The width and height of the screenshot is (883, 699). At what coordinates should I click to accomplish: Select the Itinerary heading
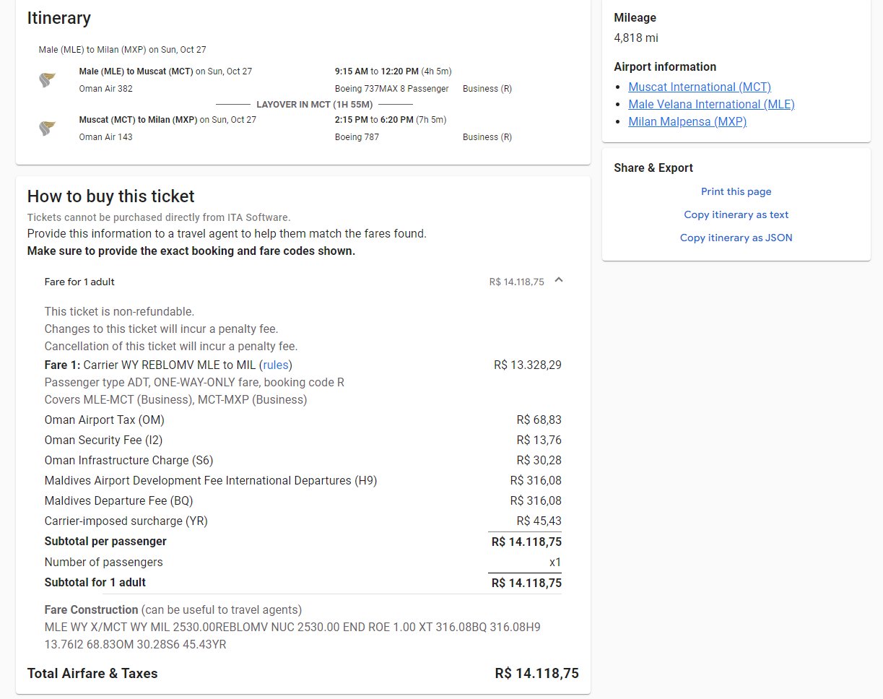(59, 18)
